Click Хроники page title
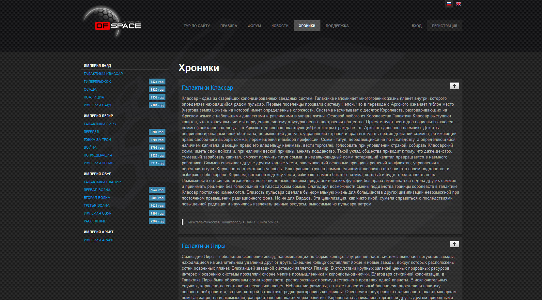Viewport: 542px width, 300px height. (199, 68)
